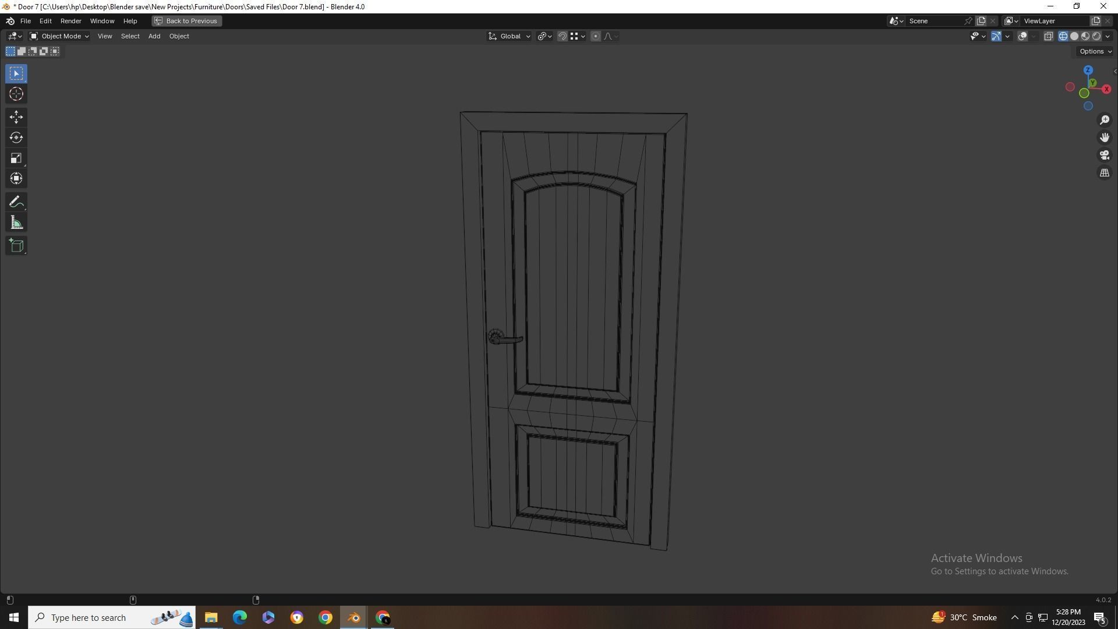Click the red X axis gizmo ball
The height and width of the screenshot is (629, 1118).
[x=1106, y=89]
